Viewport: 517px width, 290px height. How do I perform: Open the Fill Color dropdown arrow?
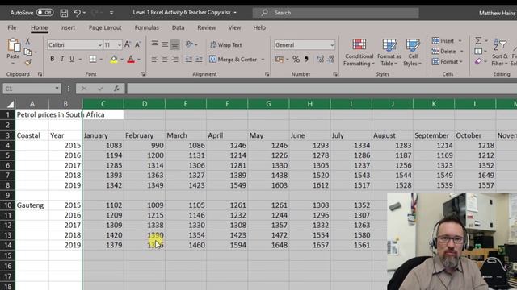(x=122, y=60)
